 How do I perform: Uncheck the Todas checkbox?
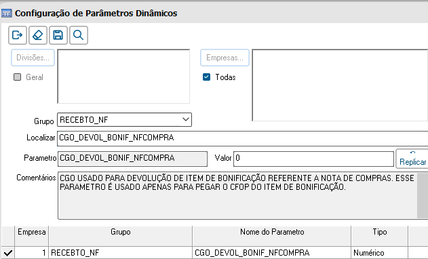[x=207, y=77]
